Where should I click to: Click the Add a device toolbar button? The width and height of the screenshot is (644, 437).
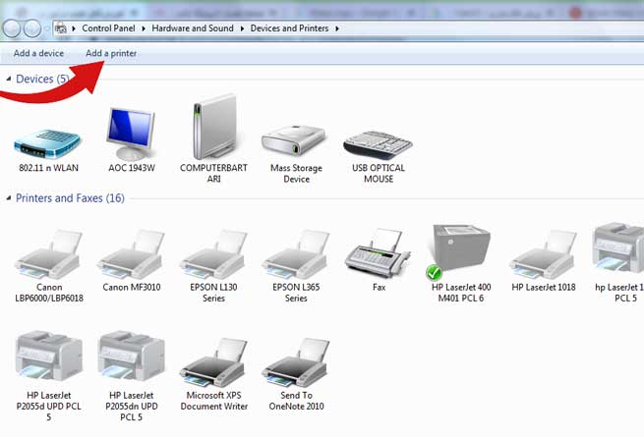pyautogui.click(x=38, y=53)
